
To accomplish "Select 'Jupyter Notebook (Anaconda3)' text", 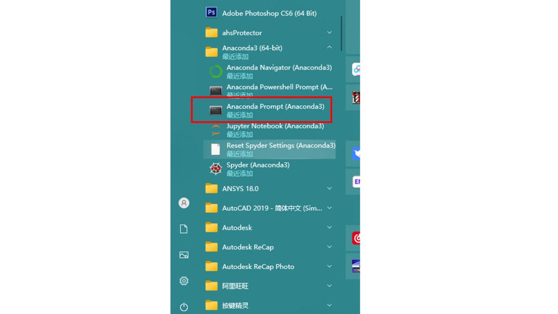I will (x=275, y=126).
